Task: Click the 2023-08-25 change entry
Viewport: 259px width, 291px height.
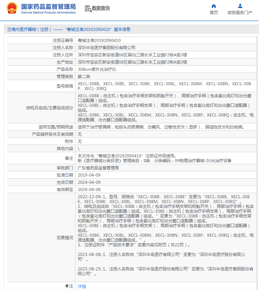Action: [165, 271]
